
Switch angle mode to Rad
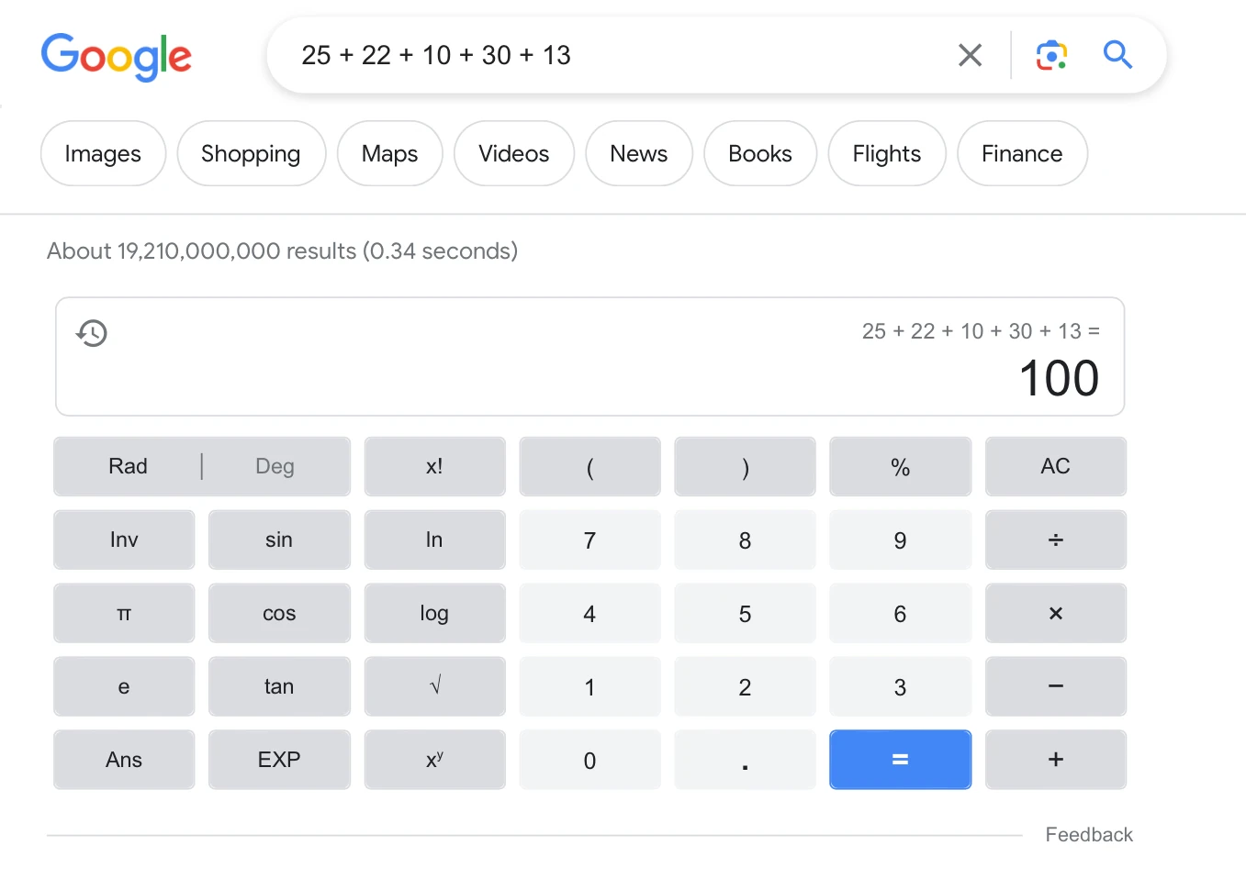coord(128,466)
